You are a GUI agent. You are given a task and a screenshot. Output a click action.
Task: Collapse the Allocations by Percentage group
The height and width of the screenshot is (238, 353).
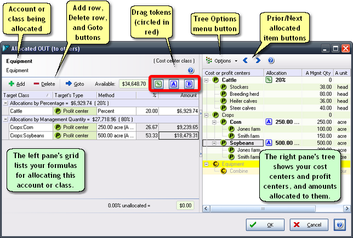5,103
